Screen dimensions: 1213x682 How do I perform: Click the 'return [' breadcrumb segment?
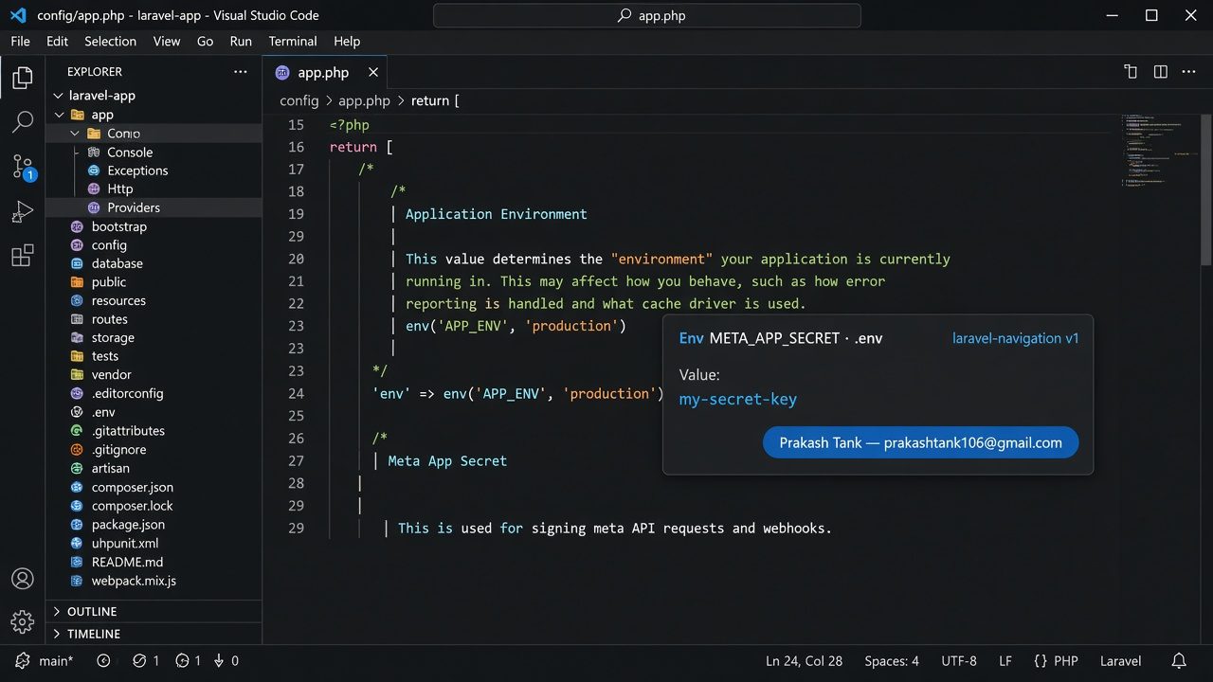click(x=435, y=100)
